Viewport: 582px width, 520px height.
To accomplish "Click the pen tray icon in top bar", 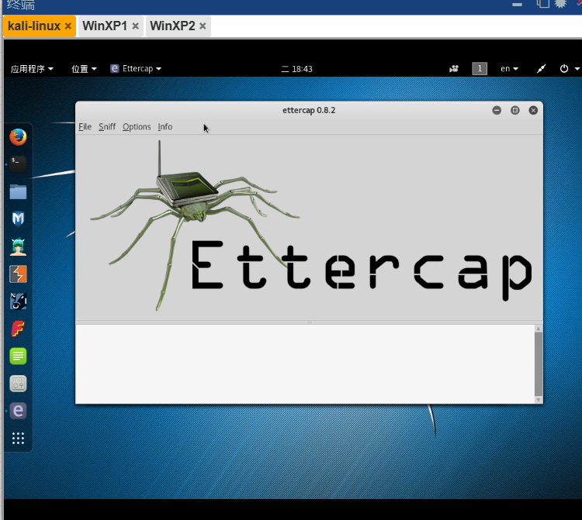I will tap(541, 68).
